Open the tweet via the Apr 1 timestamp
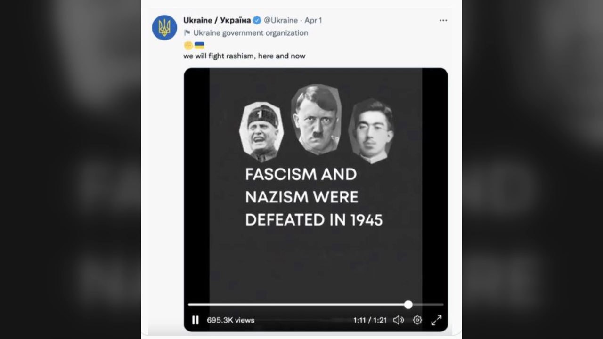Viewport: 603px width, 339px height. point(313,20)
